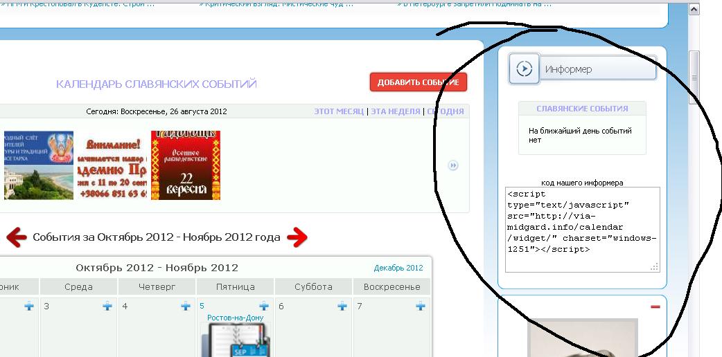This screenshot has width=722, height=357.
Task: Click the Пятница column header
Action: coord(236,286)
